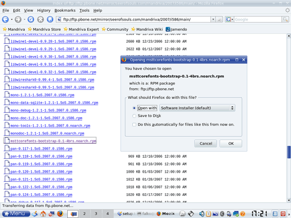
Task: Open the Bookmarks menu
Action: pos(65,11)
